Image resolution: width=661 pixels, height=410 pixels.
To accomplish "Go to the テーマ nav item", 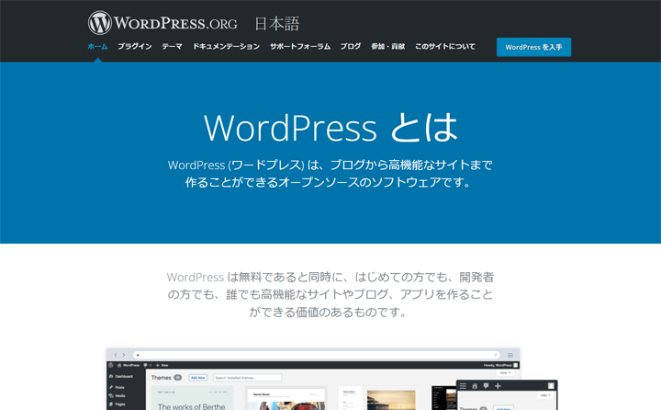I will click(172, 47).
